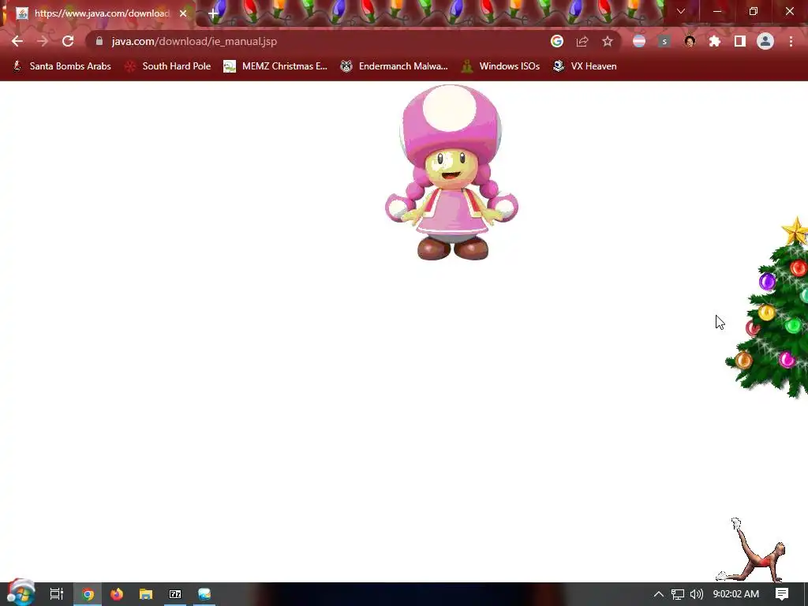
Task: Launch Firefox from the taskbar
Action: pyautogui.click(x=117, y=594)
